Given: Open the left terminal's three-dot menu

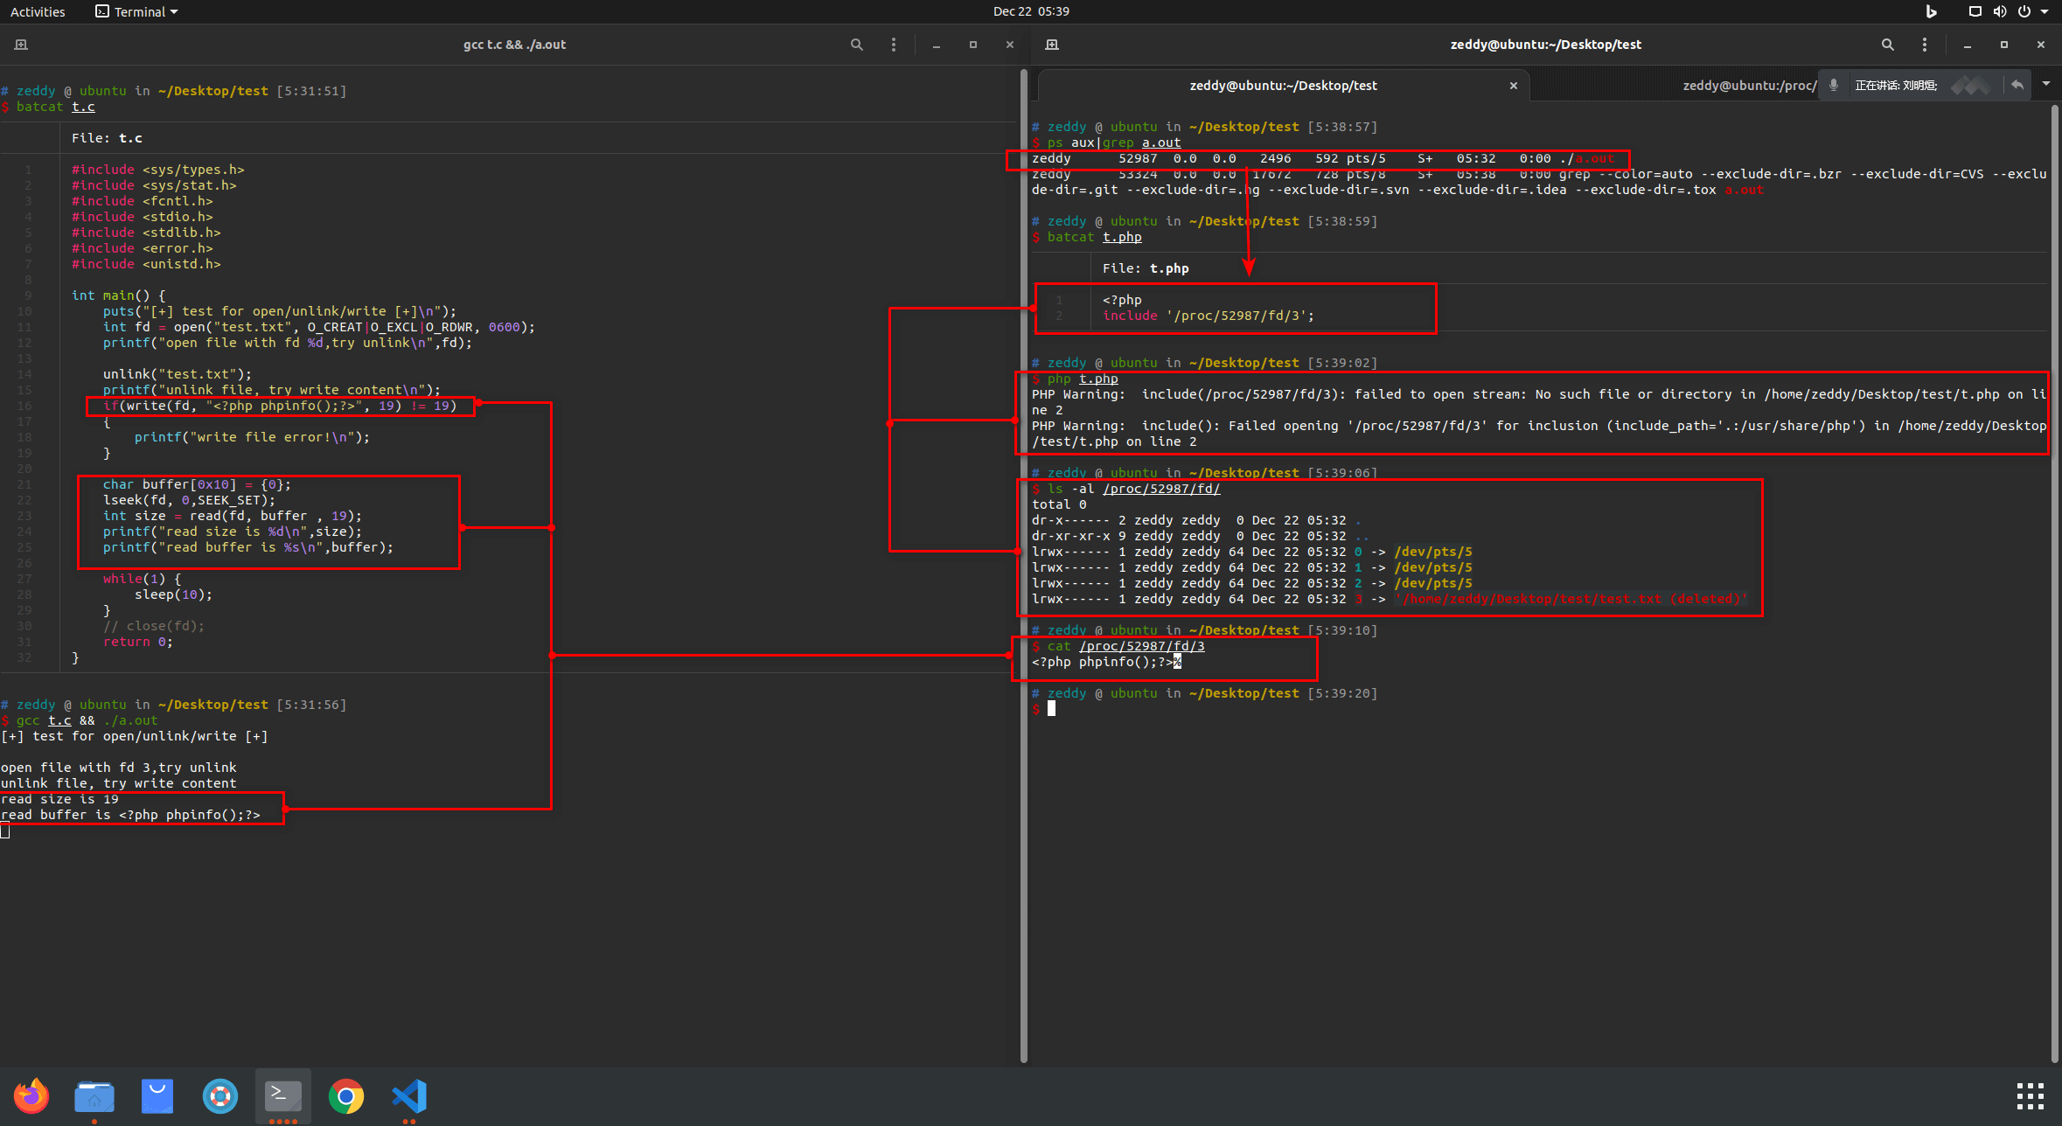Looking at the screenshot, I should [893, 45].
